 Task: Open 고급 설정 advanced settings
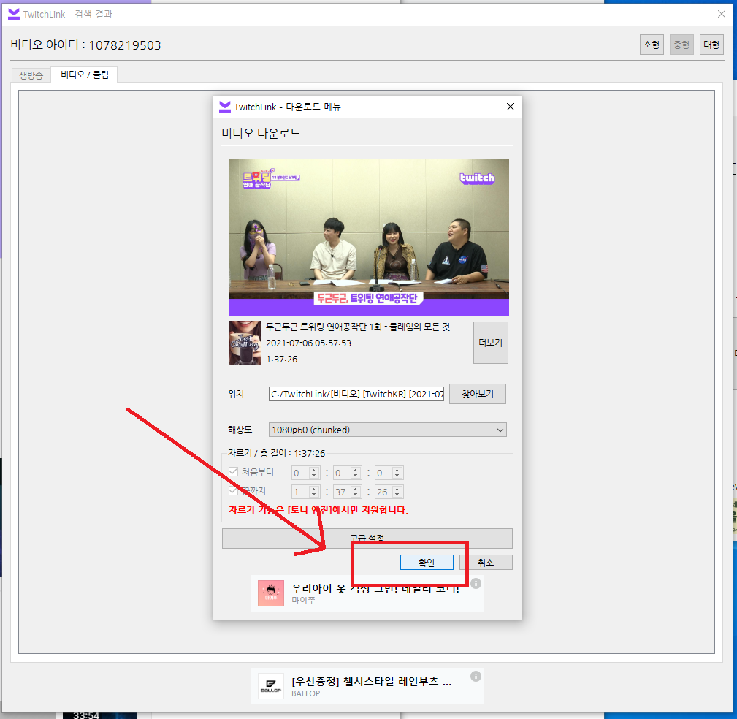[367, 538]
